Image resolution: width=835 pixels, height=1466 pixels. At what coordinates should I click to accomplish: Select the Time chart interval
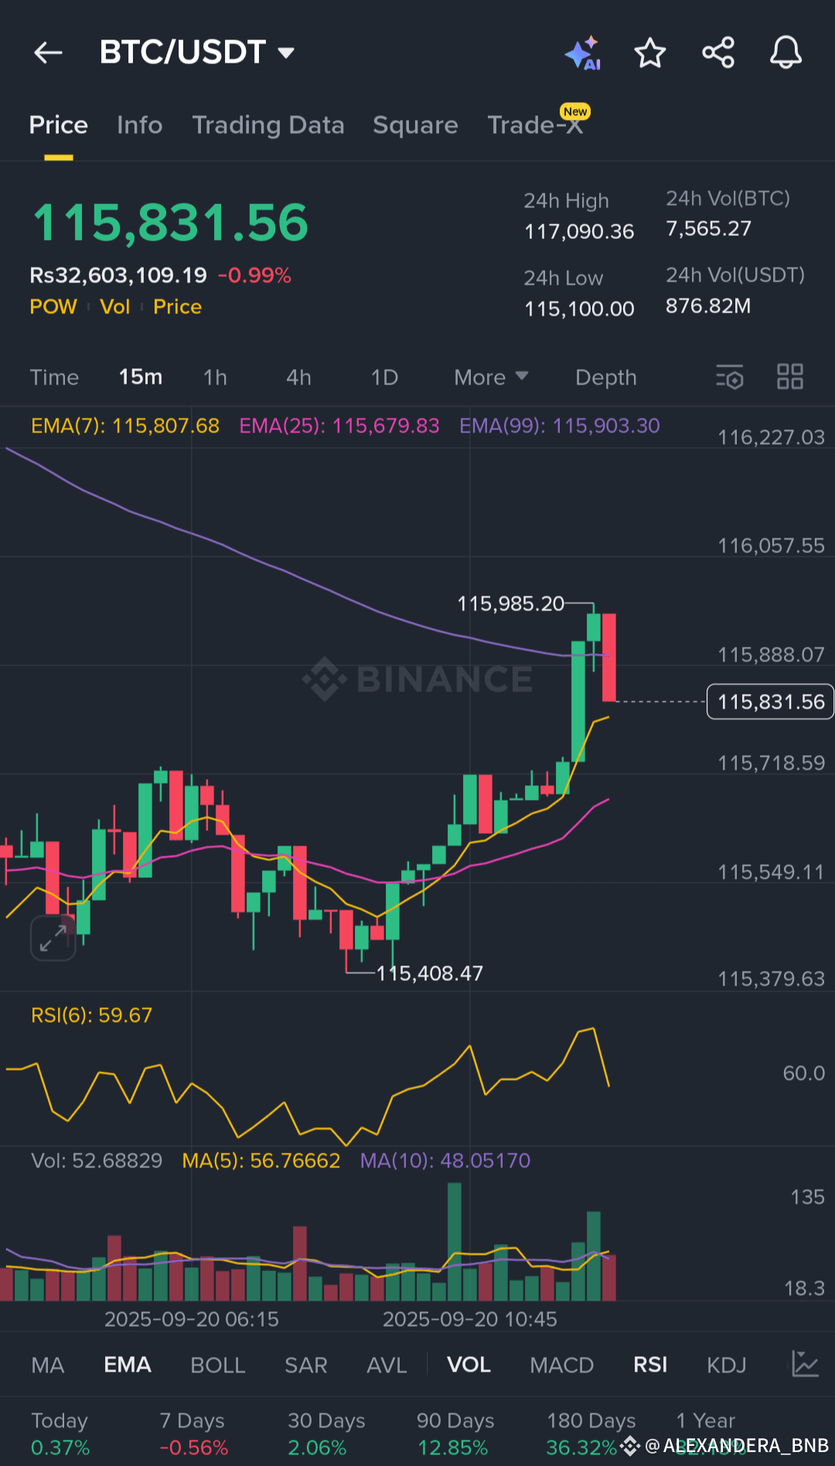(x=54, y=378)
